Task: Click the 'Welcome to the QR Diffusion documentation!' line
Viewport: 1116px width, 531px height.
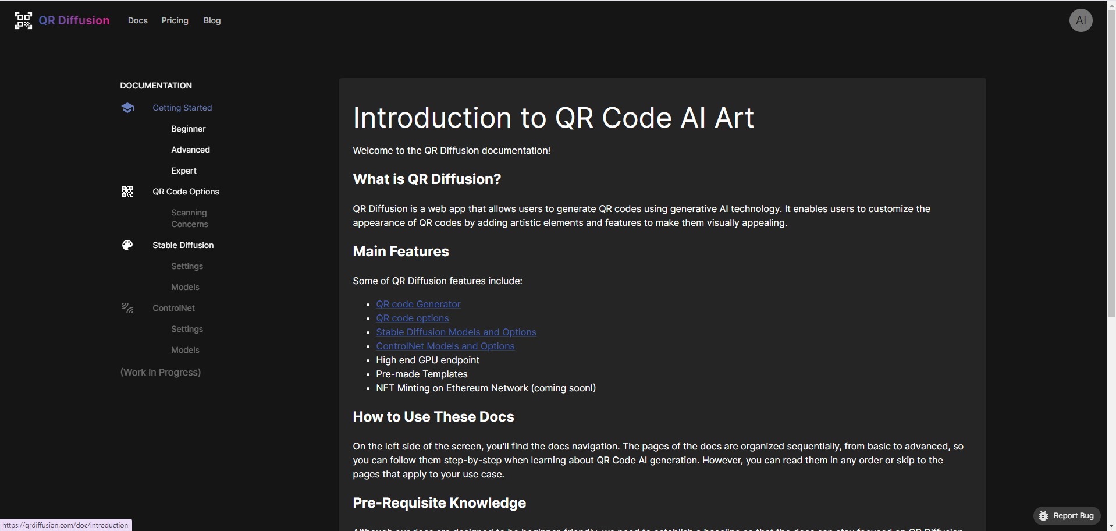Action: point(452,150)
